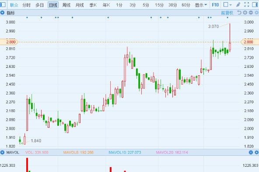
Task: Switch chart to fullscreen mode
Action: [x=246, y=5]
